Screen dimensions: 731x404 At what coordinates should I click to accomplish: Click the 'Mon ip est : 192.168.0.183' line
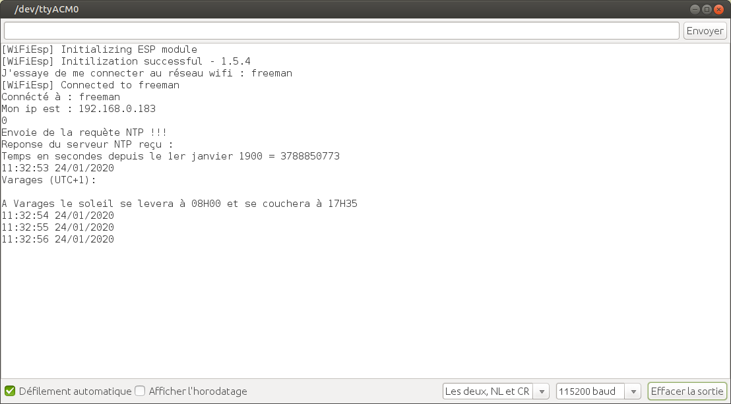point(79,109)
